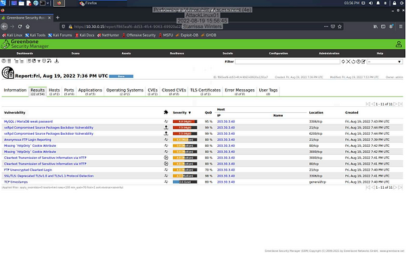Image resolution: width=406 pixels, height=253 pixels.
Task: Sort by Severity column arrow
Action: pos(189,113)
